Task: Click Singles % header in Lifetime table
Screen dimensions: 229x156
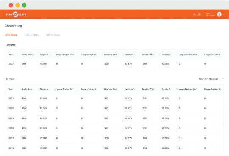Action: (44, 55)
